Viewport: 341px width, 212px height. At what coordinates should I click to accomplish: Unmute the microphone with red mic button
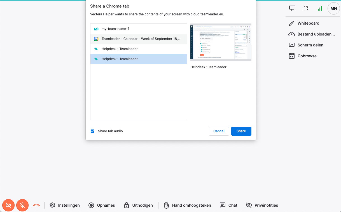22,205
